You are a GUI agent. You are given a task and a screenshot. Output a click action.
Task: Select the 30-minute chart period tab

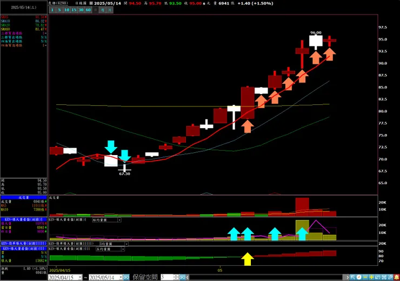(81, 10)
